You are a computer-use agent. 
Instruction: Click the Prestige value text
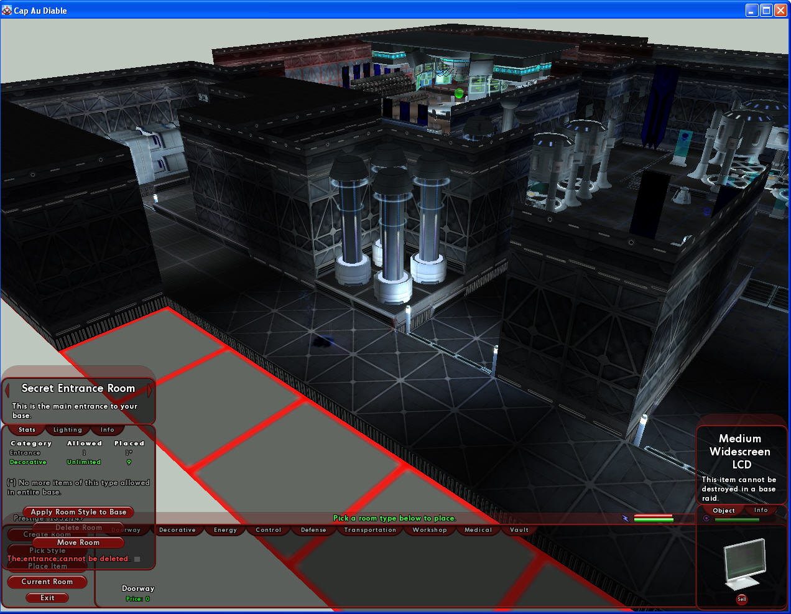click(49, 518)
